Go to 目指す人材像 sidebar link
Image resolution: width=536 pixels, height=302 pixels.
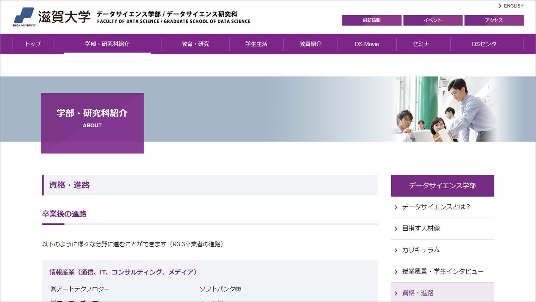pos(421,229)
